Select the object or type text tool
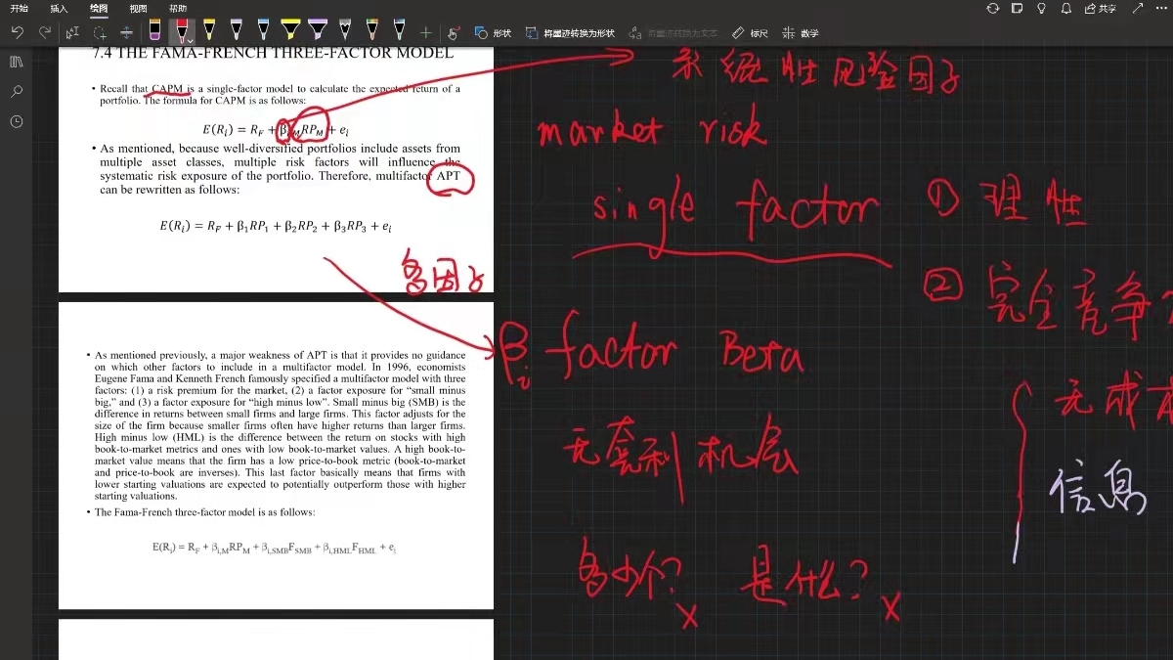The image size is (1173, 660). tap(72, 32)
